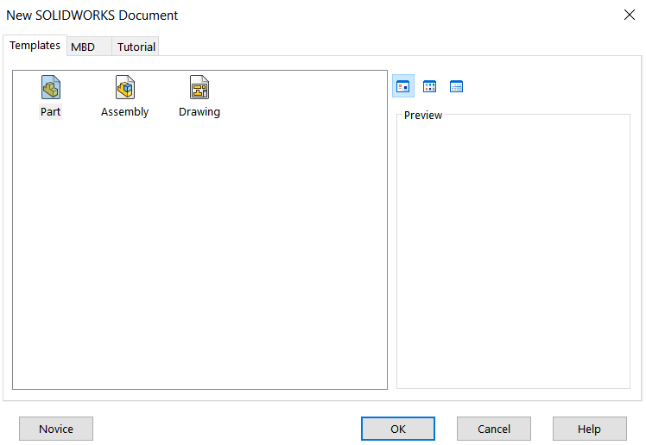Click the "Assembly" text label
The width and height of the screenshot is (646, 445).
(x=125, y=112)
